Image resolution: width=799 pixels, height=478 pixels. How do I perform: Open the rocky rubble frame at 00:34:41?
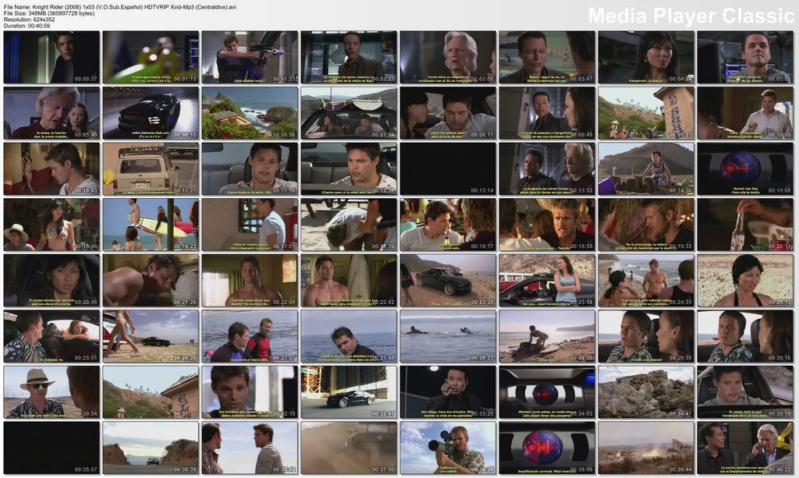pyautogui.click(x=645, y=392)
